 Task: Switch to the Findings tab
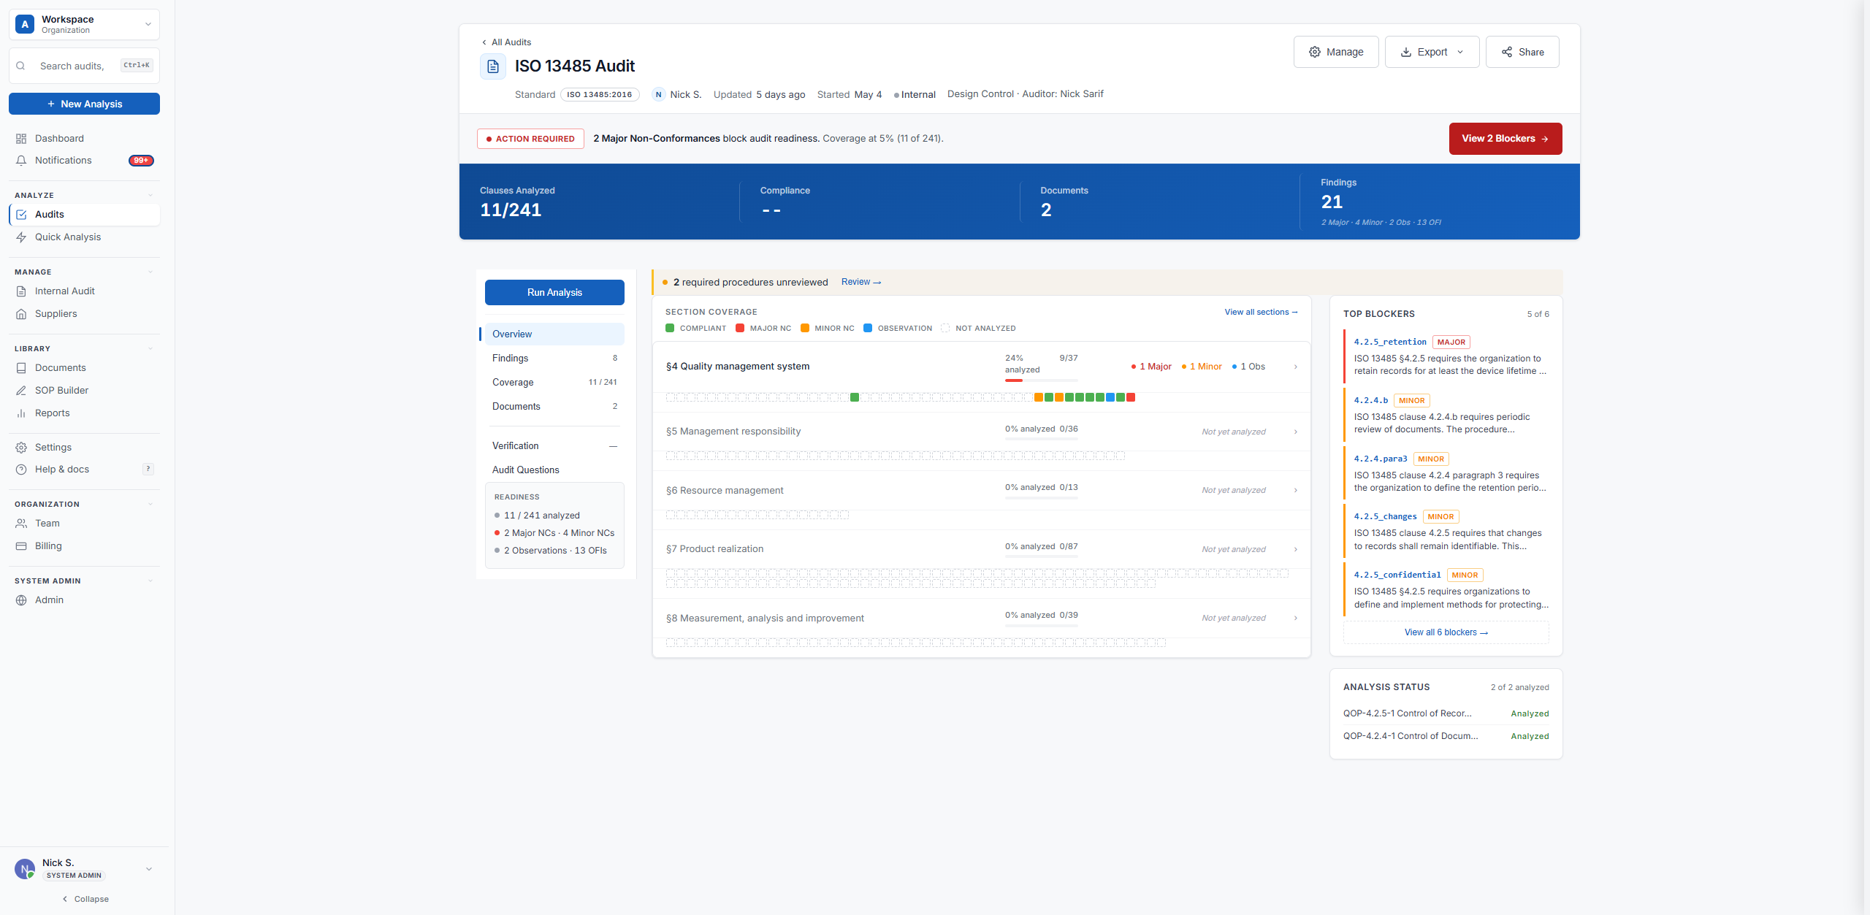pos(554,358)
